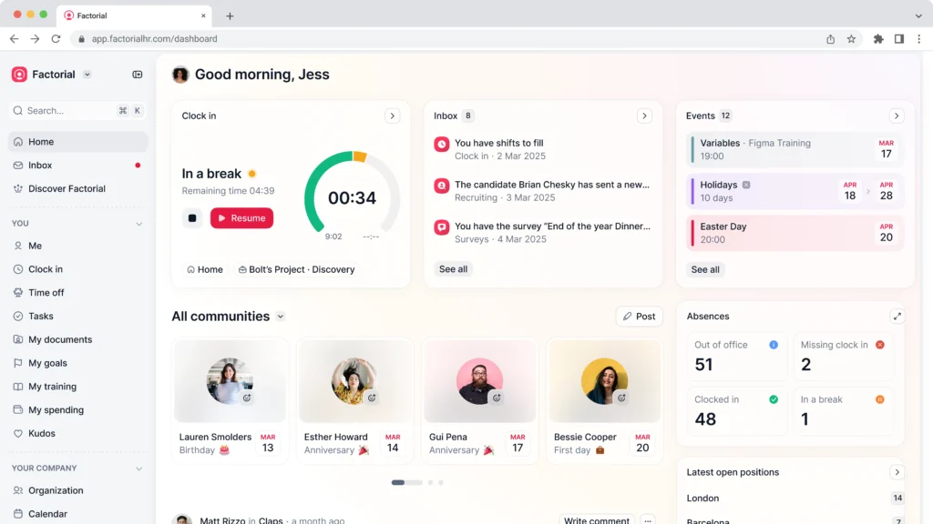Open Organization in the sidebar
The image size is (933, 524).
tap(78, 490)
